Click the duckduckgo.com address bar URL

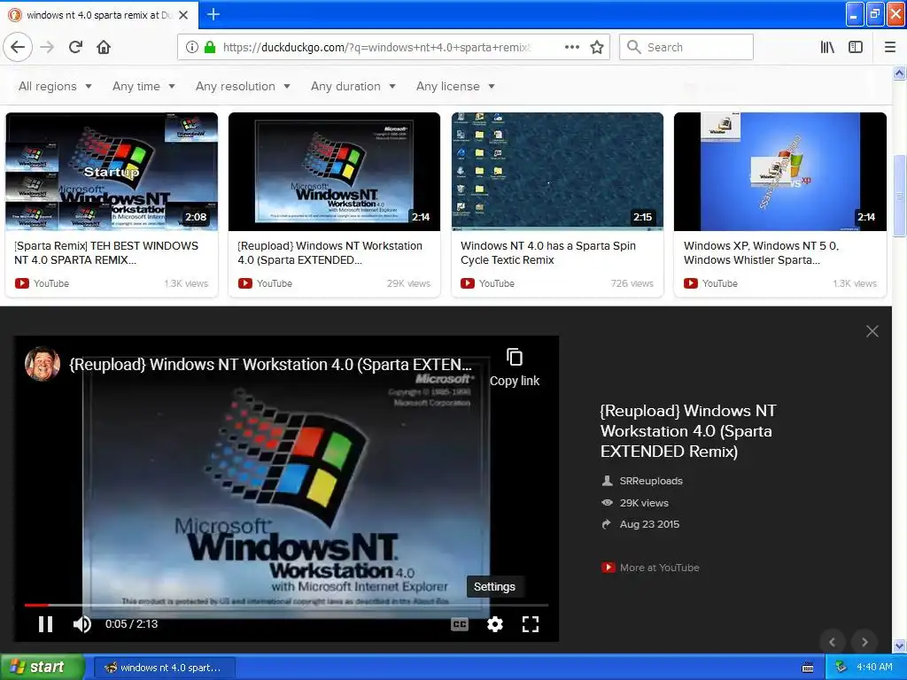(376, 48)
